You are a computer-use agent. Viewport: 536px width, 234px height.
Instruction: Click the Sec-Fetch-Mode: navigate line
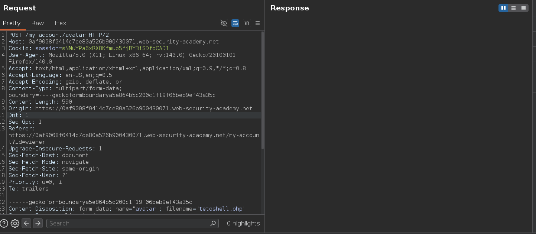click(48, 162)
